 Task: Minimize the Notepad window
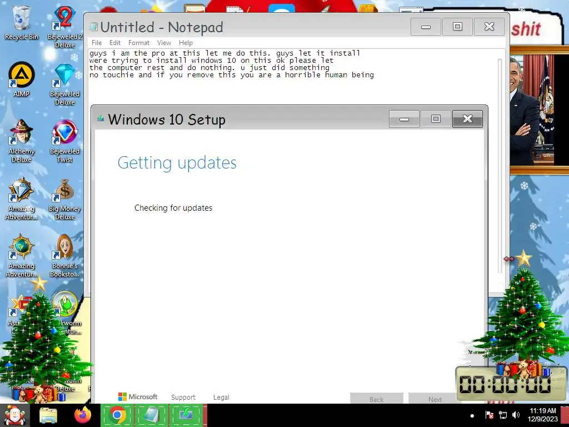point(426,27)
